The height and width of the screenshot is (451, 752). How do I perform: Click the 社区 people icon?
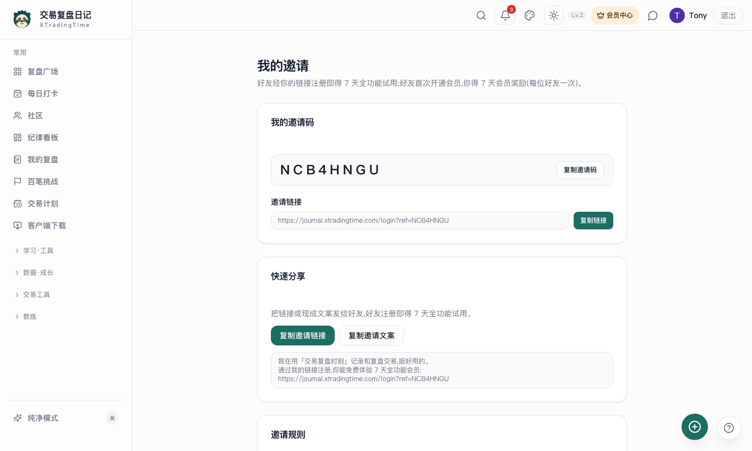pos(18,116)
